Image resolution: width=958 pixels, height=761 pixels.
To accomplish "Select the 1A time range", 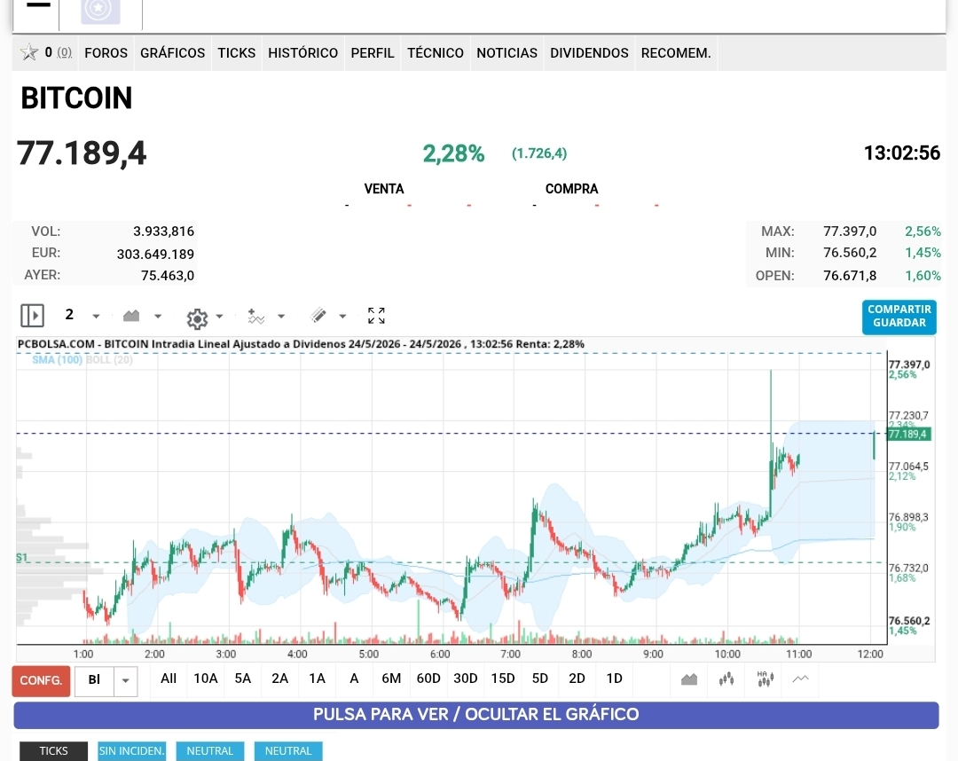I will pyautogui.click(x=317, y=679).
